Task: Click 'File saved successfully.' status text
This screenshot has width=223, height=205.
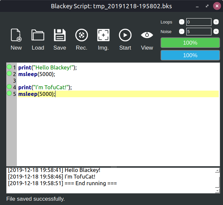Action: 36,199
